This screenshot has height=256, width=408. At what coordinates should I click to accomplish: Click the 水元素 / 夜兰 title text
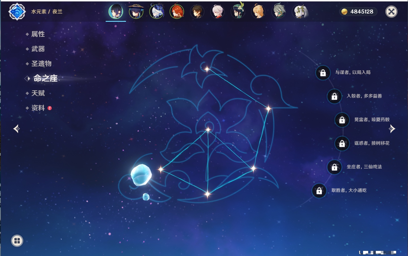tap(47, 12)
